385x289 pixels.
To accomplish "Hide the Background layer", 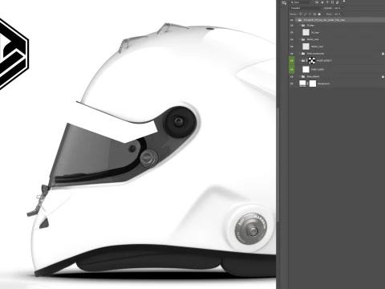I will 292,83.
